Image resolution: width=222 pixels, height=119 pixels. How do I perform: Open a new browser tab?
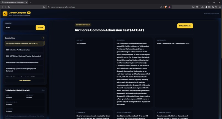[31, 2]
